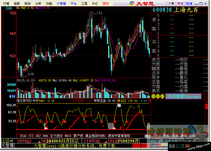Click the 大赛 button
Screen dimensions: 211x151
[x=171, y=4]
